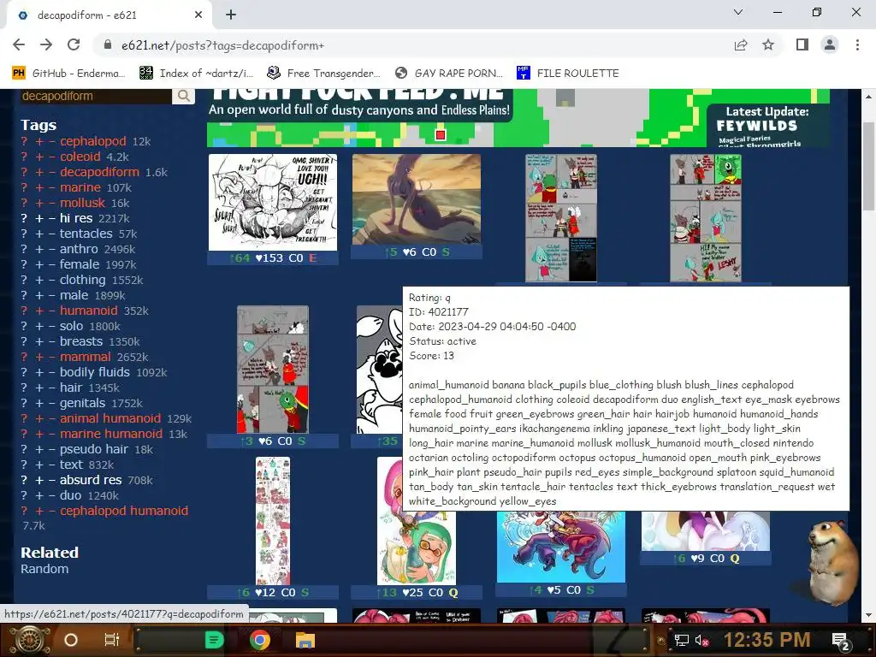This screenshot has height=657, width=876.
Task: Click the address bar URL
Action: click(223, 46)
